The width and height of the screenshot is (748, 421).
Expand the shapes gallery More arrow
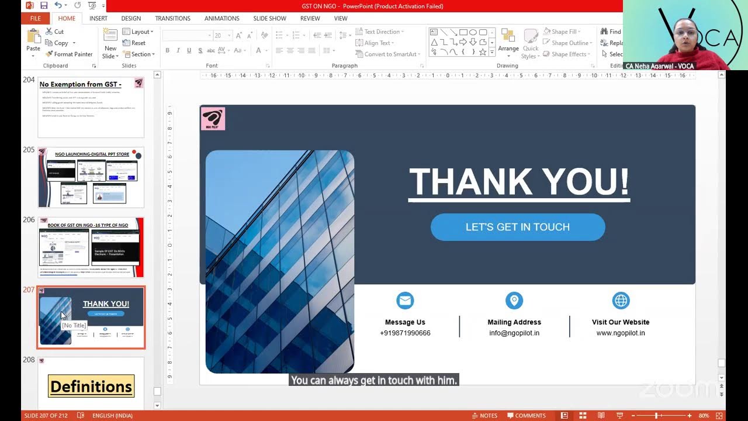pyautogui.click(x=492, y=53)
